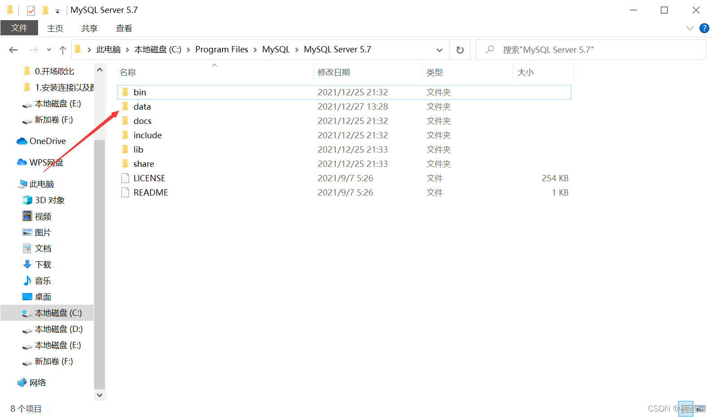Select 本地磁盘 (C:) in sidebar
Viewport: 712px width, 417px height.
[47, 313]
